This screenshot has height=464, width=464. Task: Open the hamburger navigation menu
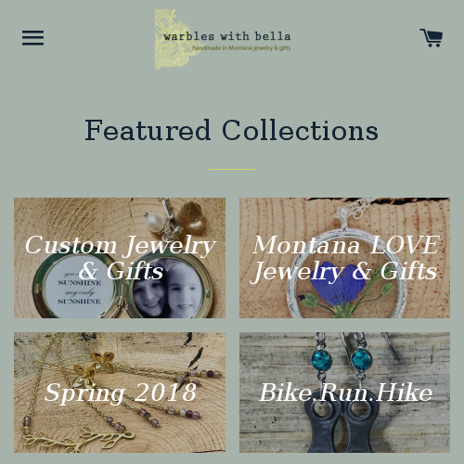(32, 38)
